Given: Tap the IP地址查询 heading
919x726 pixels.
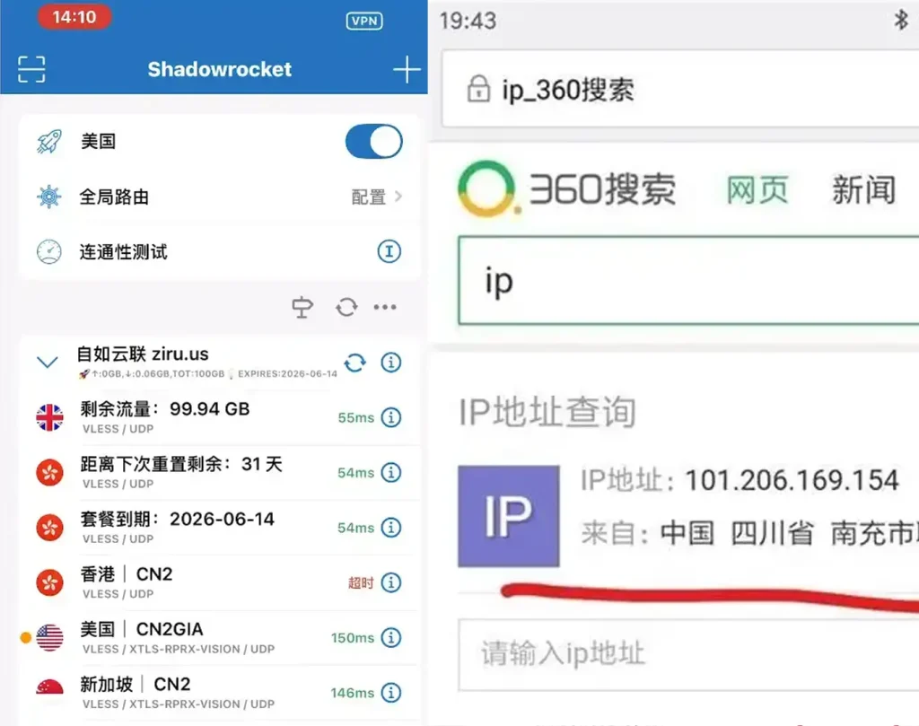Looking at the screenshot, I should click(547, 412).
